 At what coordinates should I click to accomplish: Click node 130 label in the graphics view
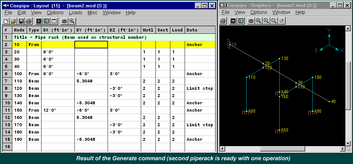(x=285, y=58)
